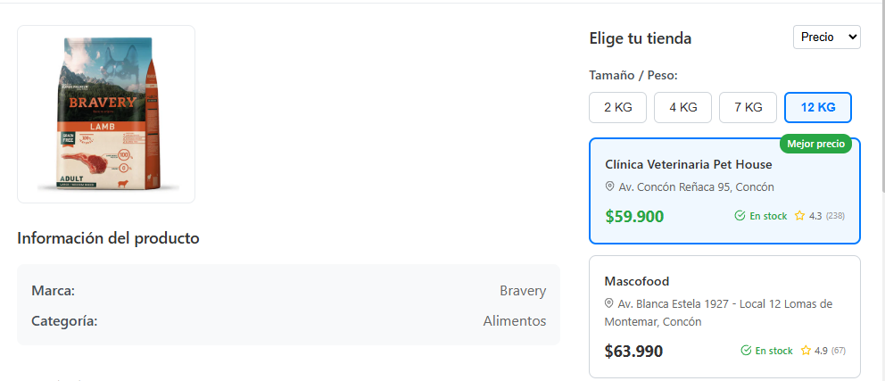Select the 7 KG size option
Screen dimensions: 885x381
coord(748,107)
